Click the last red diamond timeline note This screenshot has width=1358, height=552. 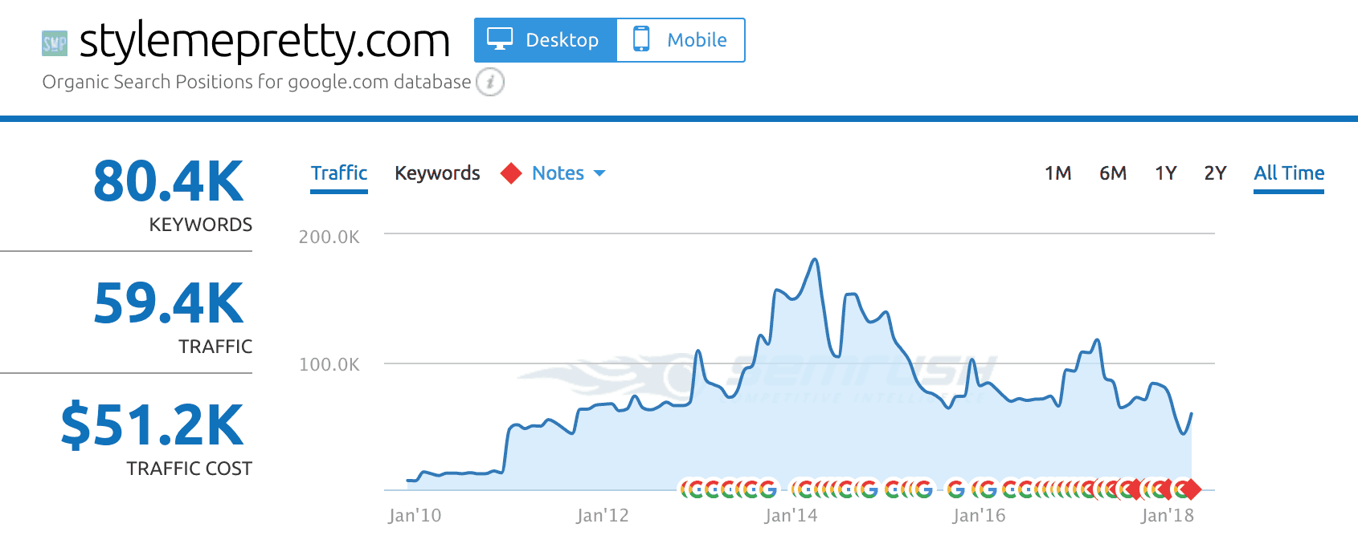[1191, 489]
